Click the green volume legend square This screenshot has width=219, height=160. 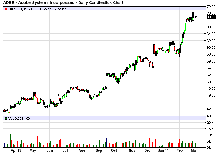[6, 118]
